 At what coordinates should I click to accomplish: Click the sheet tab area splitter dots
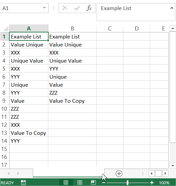click(x=143, y=174)
